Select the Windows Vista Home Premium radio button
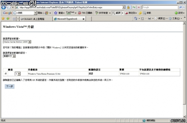This screenshot has height=123, width=187. pyautogui.click(x=6, y=74)
